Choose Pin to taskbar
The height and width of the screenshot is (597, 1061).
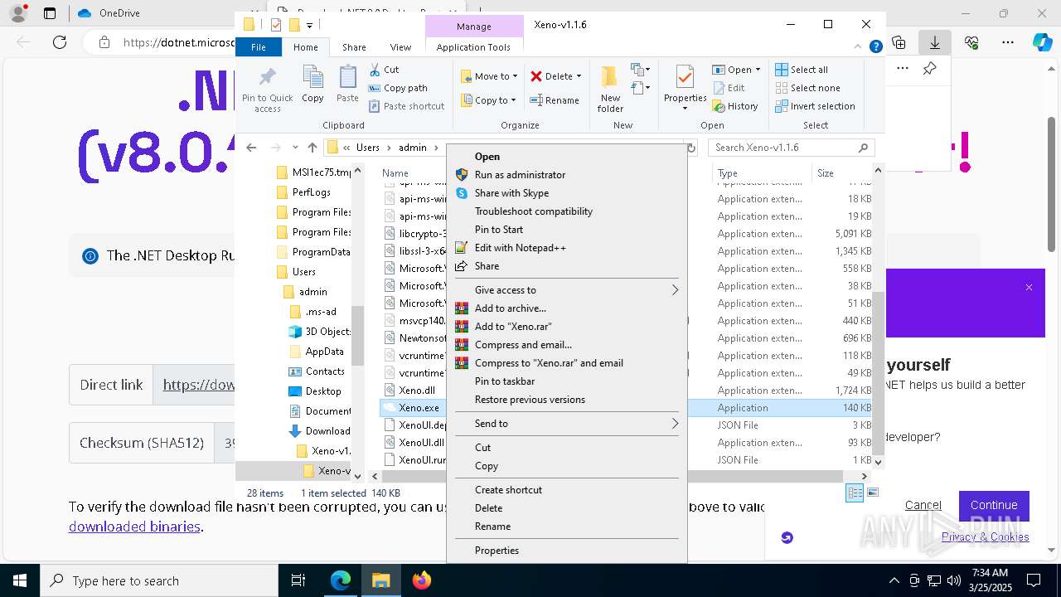[x=566, y=381]
